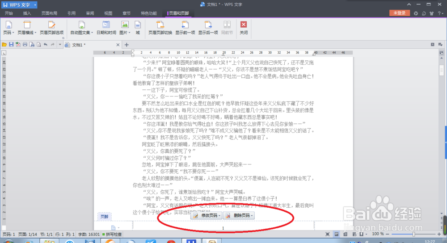
Task: Switch to the 引用 tab
Action: pos(72,13)
